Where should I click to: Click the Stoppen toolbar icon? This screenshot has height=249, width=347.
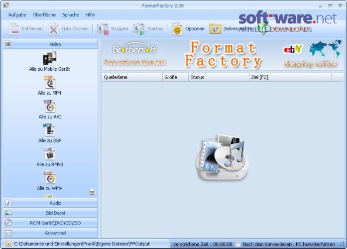tap(103, 29)
